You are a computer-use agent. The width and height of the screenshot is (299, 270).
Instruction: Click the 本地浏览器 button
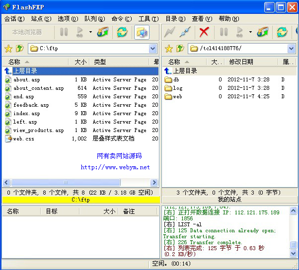click(x=27, y=32)
